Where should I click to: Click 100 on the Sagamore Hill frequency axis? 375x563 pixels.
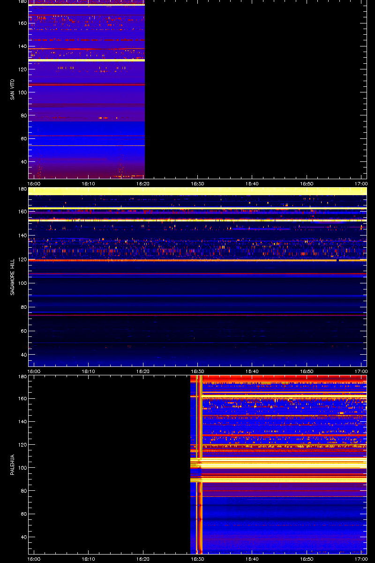[x=22, y=283]
